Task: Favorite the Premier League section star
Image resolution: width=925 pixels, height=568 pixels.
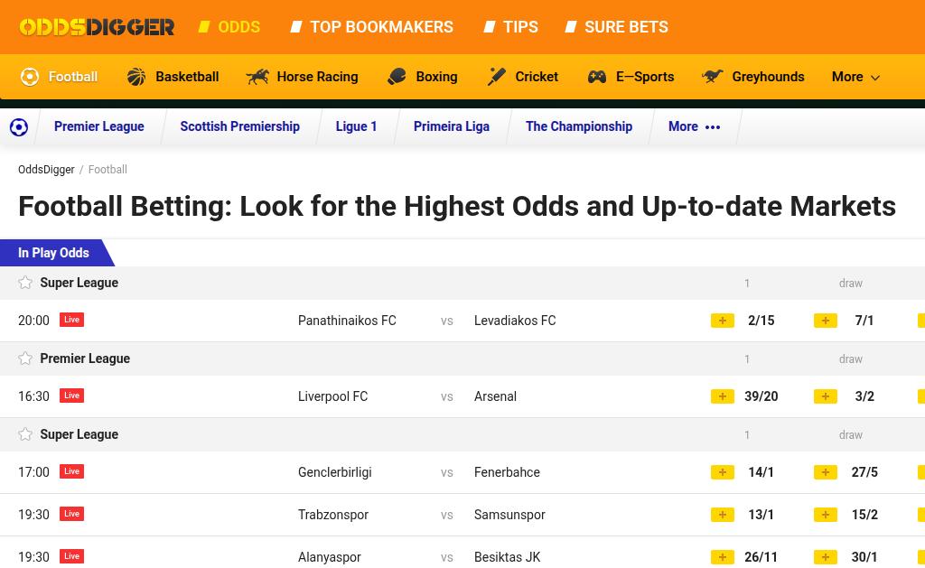Action: click(25, 358)
